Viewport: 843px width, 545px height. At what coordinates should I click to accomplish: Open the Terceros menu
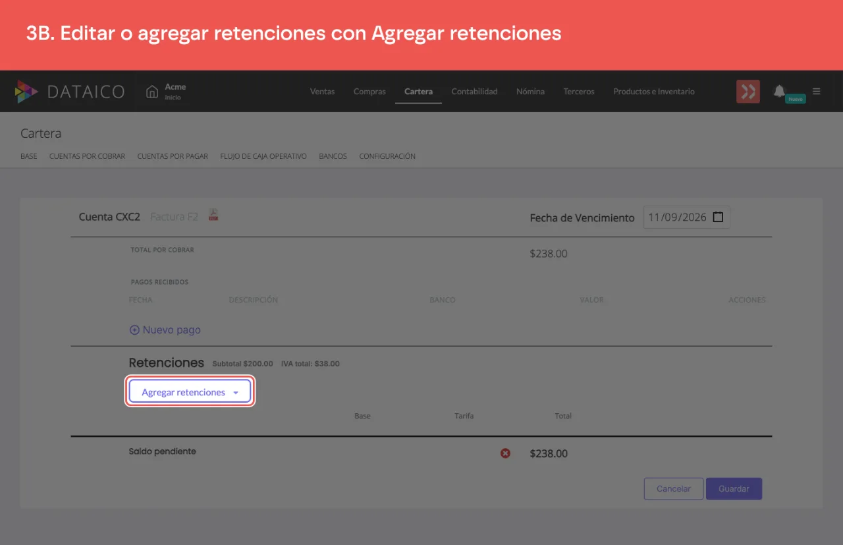[579, 92]
